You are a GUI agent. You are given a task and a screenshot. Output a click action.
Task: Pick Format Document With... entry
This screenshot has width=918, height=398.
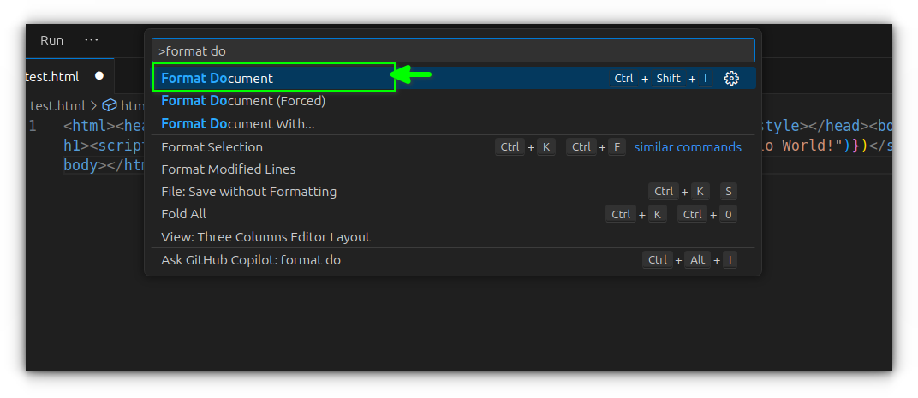pos(238,124)
